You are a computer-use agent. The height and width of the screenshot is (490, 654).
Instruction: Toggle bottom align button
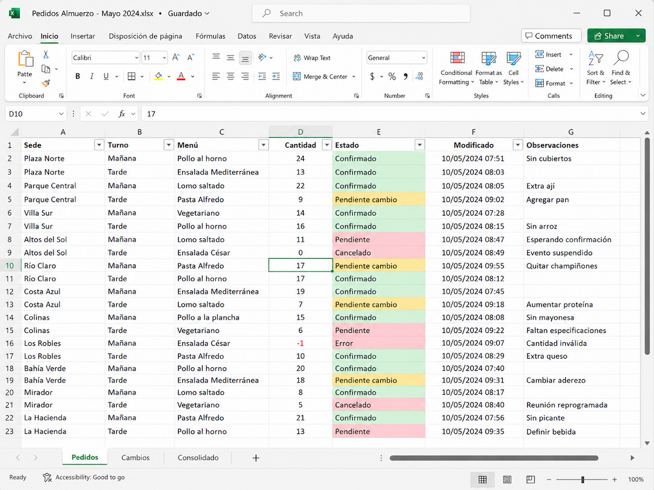point(245,58)
